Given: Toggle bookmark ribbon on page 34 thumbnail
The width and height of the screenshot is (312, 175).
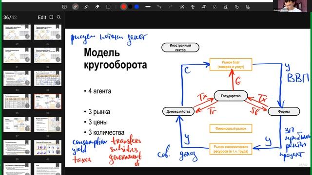Looking at the screenshot, I should pyautogui.click(x=58, y=73).
